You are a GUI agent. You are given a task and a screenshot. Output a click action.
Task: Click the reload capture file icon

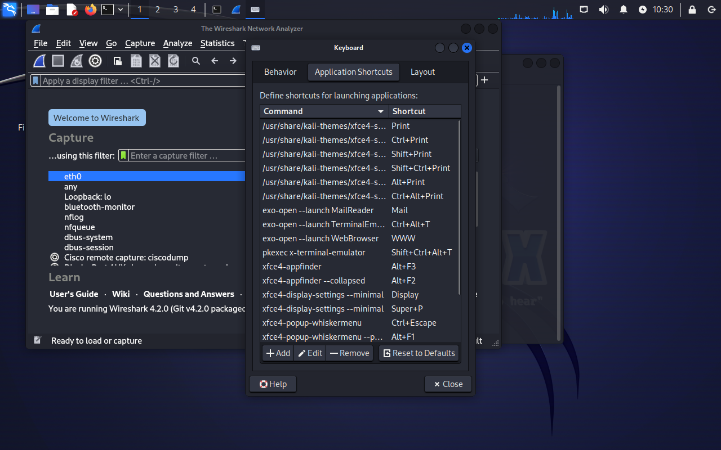(173, 61)
